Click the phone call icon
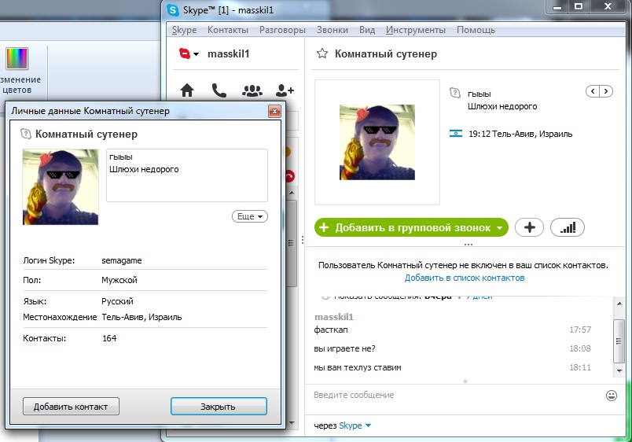Image resolution: width=632 pixels, height=442 pixels. click(x=219, y=90)
